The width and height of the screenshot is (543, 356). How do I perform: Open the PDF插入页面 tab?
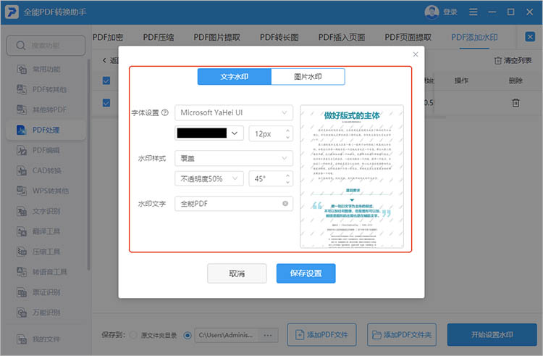tap(342, 37)
